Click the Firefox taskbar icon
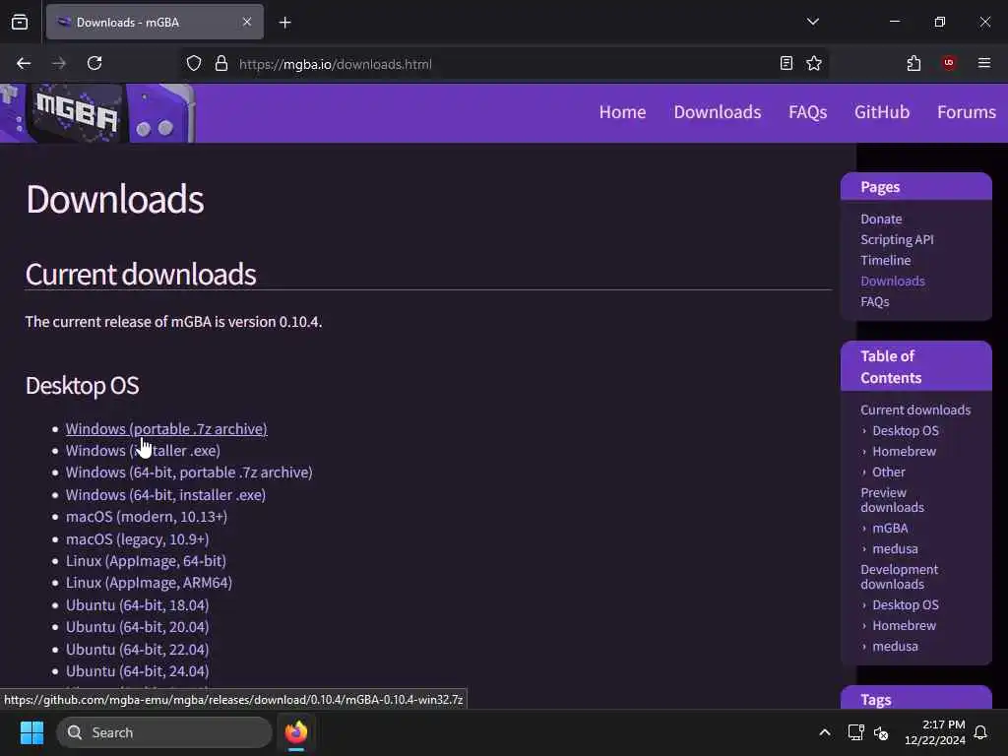This screenshot has height=756, width=1008. pyautogui.click(x=296, y=732)
